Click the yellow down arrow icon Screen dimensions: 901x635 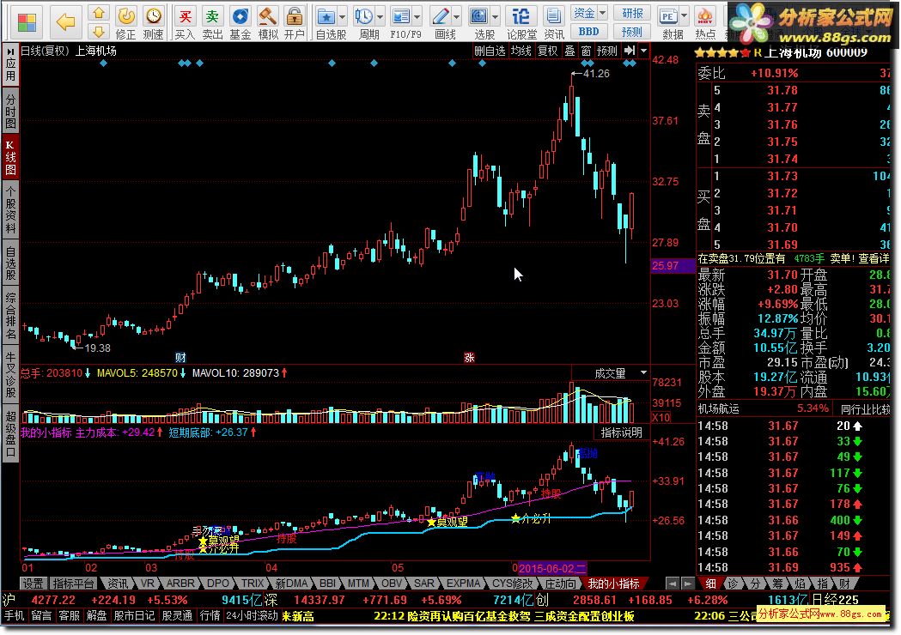click(x=99, y=31)
